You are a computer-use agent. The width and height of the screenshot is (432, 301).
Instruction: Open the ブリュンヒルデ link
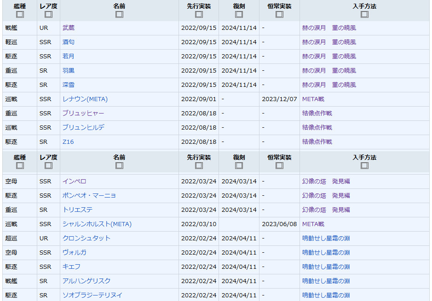click(x=83, y=128)
